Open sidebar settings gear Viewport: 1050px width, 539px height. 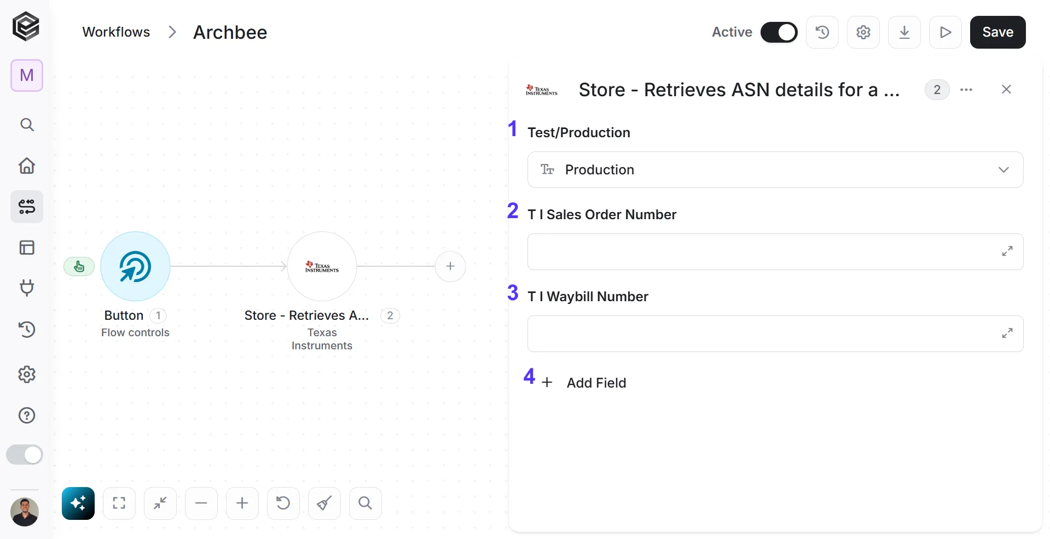click(x=27, y=374)
